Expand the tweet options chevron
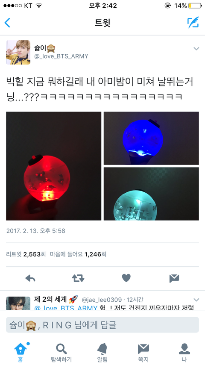 coord(196,48)
